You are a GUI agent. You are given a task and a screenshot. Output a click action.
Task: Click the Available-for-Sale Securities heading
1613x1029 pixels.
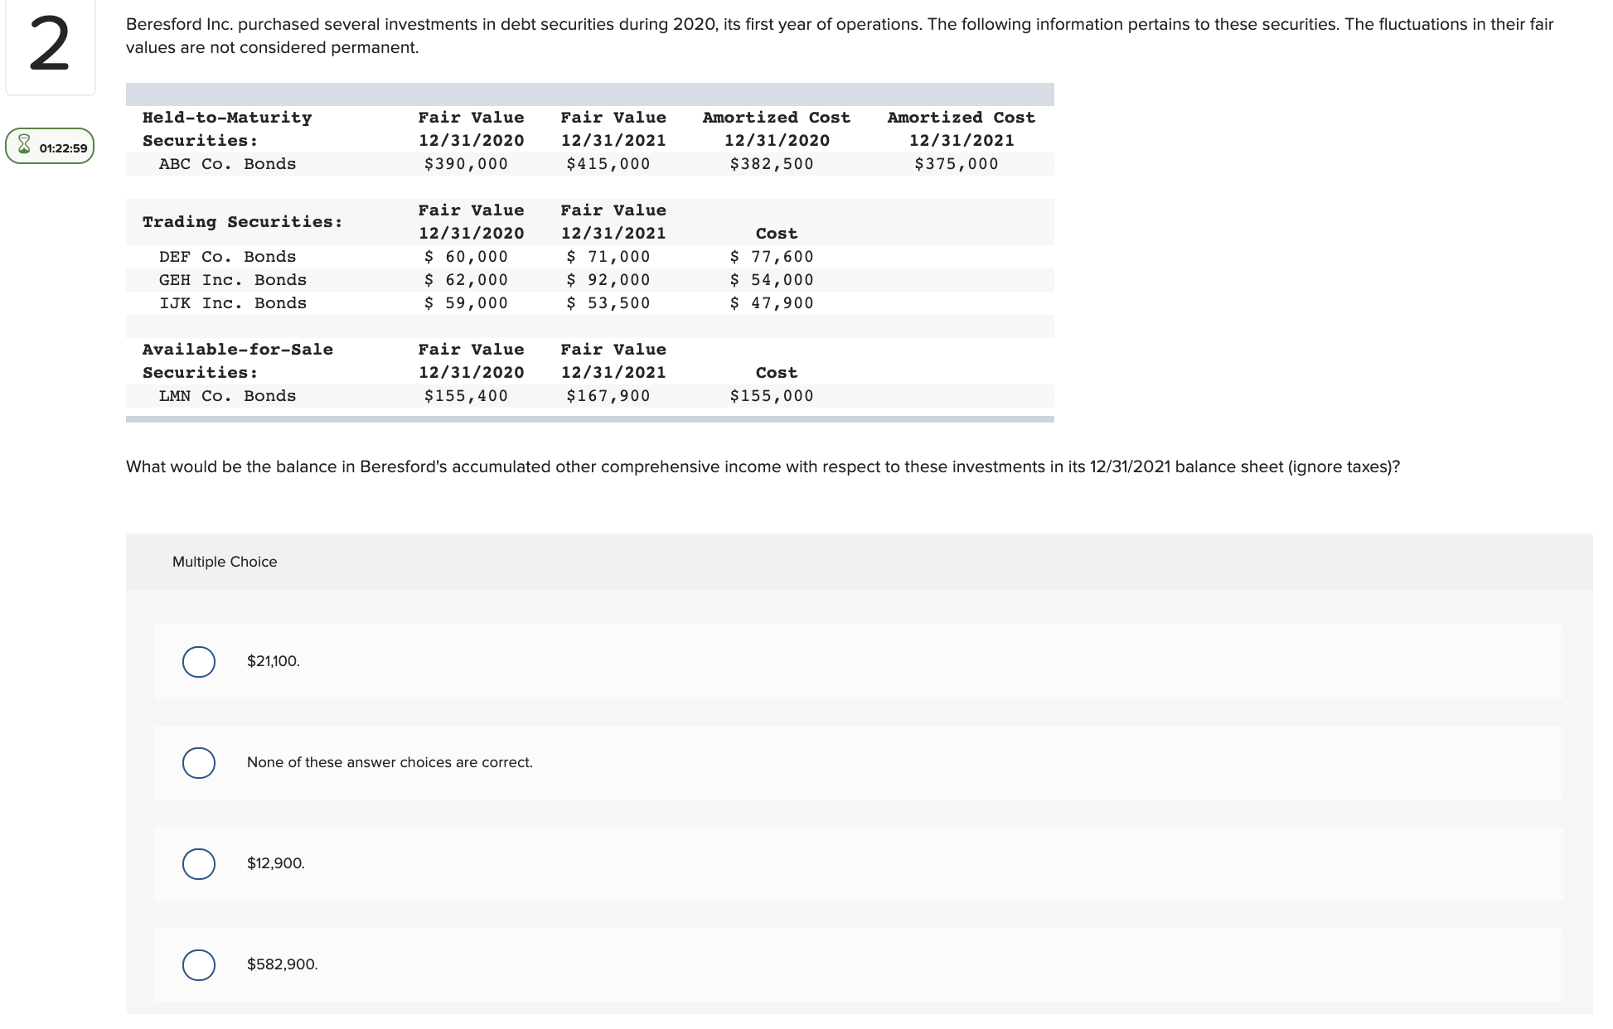(237, 361)
